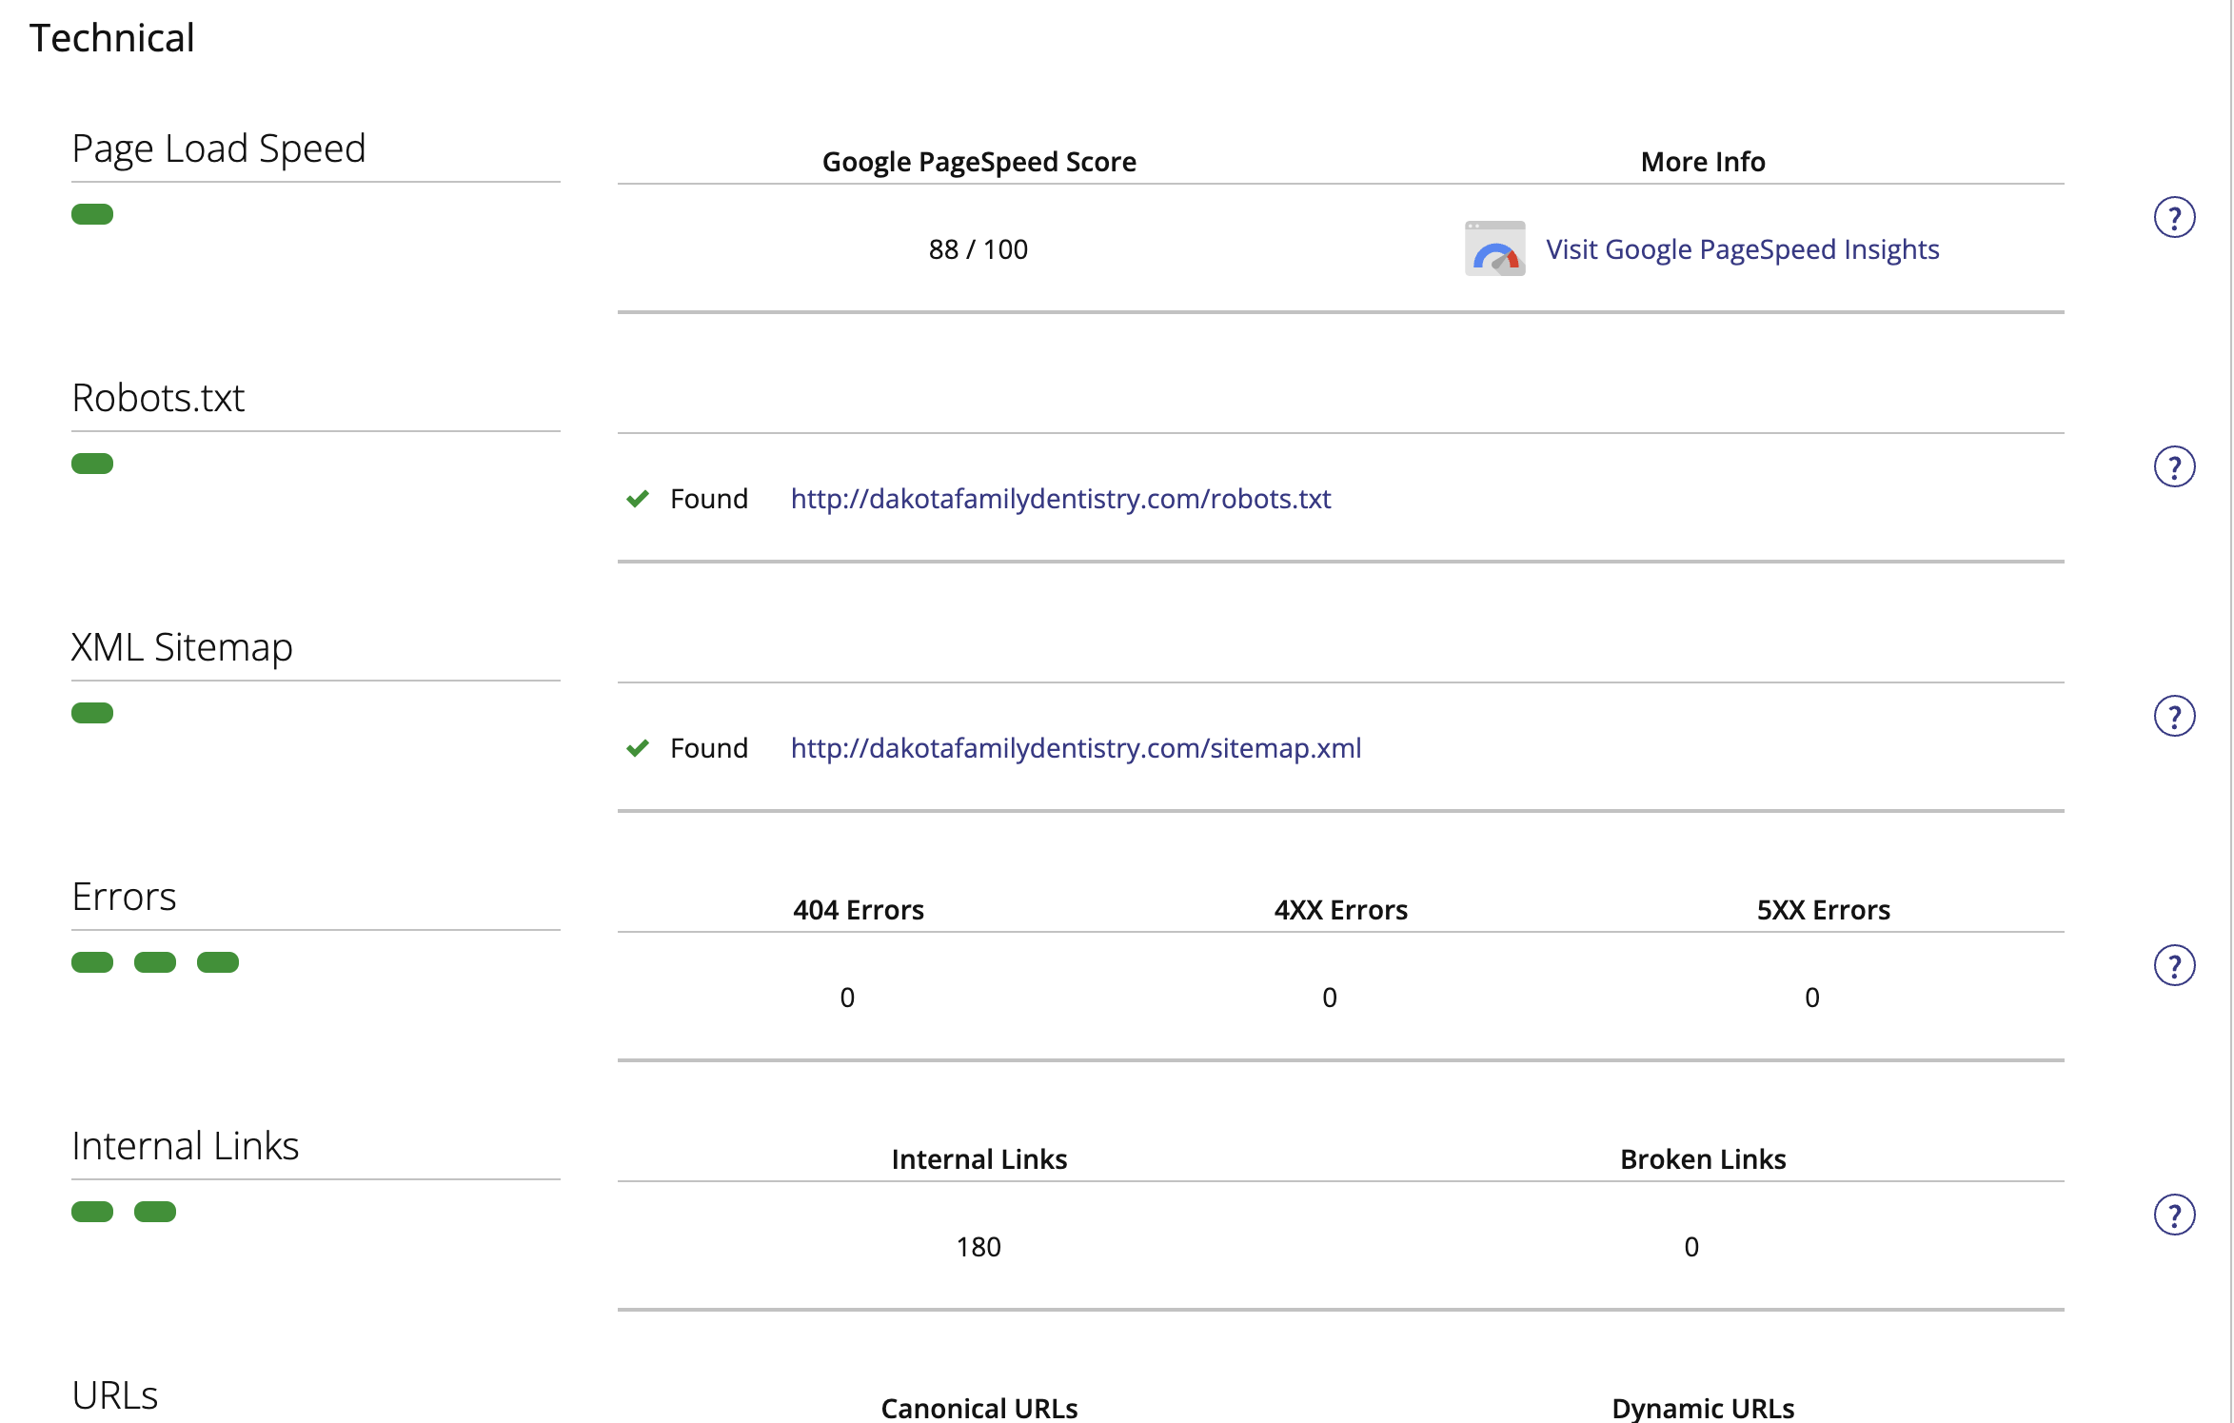This screenshot has width=2234, height=1423.
Task: Click green checkmark beside robots.txt Found
Action: click(638, 499)
